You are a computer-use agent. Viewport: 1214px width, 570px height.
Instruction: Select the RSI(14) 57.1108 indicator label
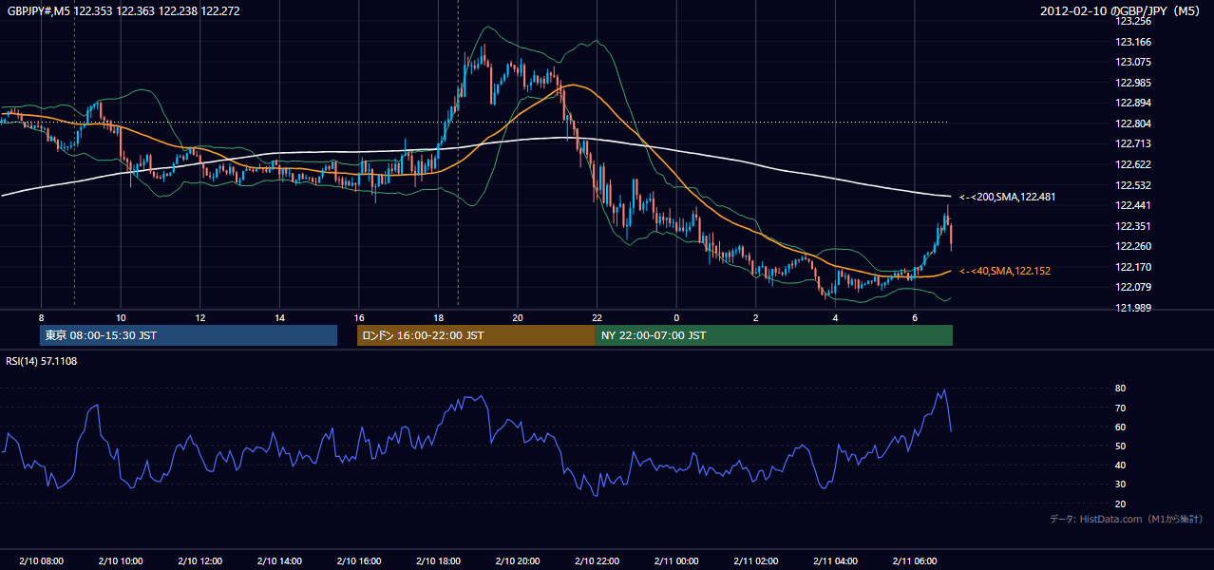click(42, 361)
